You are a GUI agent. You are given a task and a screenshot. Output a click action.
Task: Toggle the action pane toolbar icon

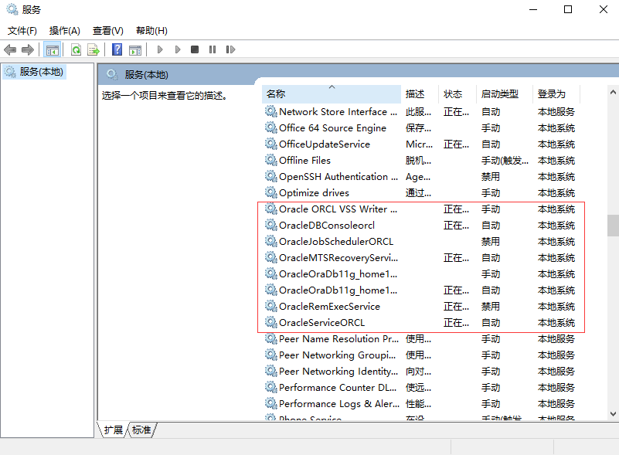[135, 49]
